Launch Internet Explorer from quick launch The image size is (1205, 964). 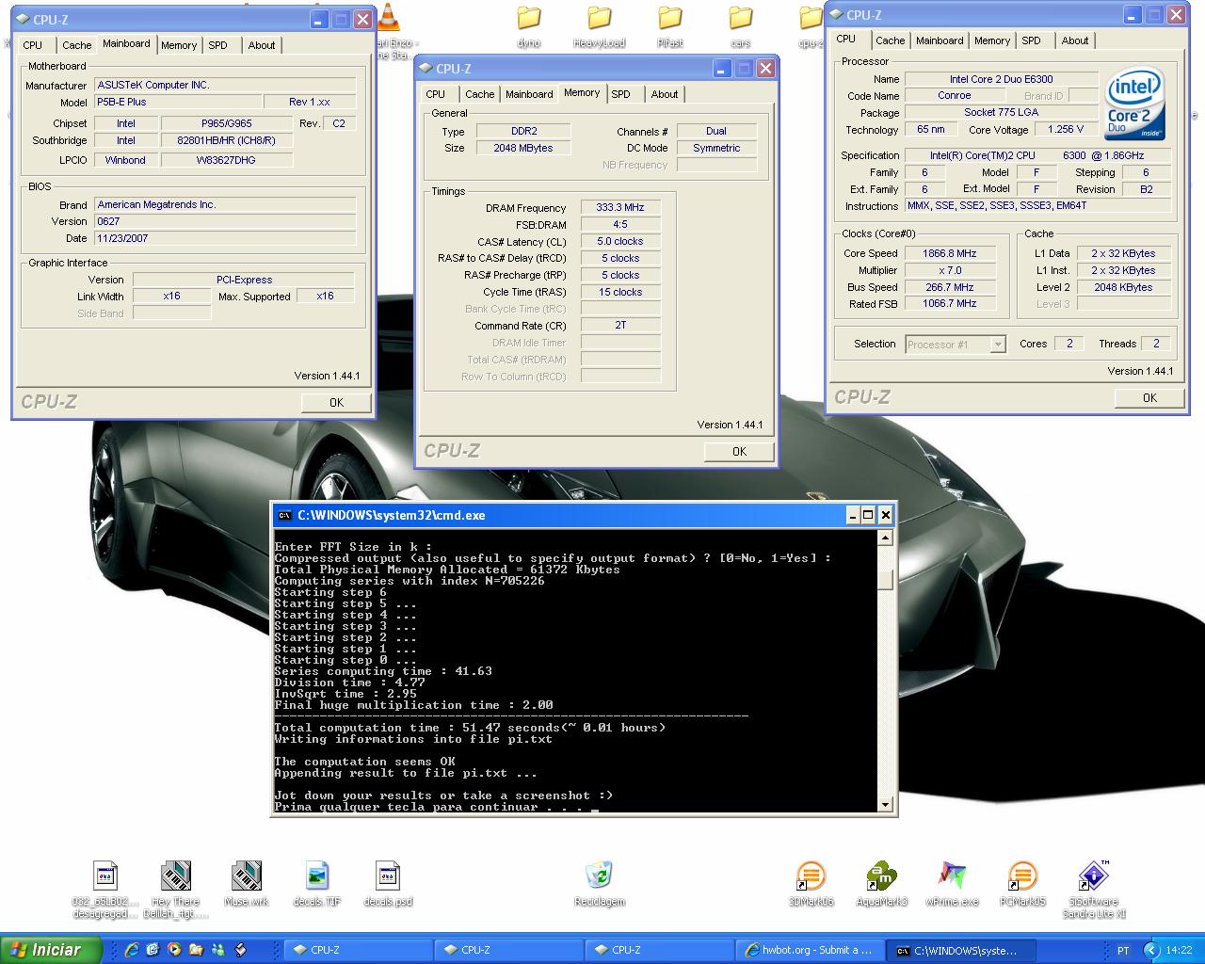[131, 950]
